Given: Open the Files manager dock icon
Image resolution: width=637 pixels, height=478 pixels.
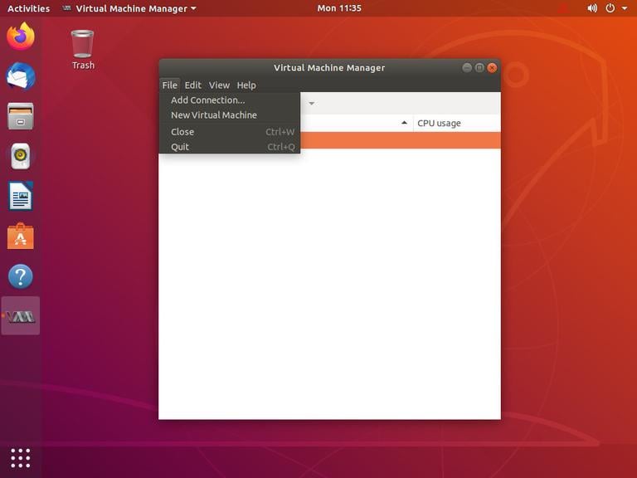Looking at the screenshot, I should [21, 116].
